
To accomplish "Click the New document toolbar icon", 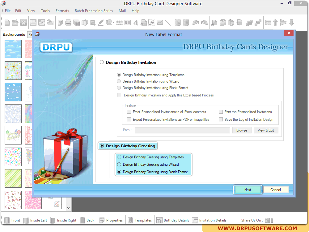I will tap(7, 22).
